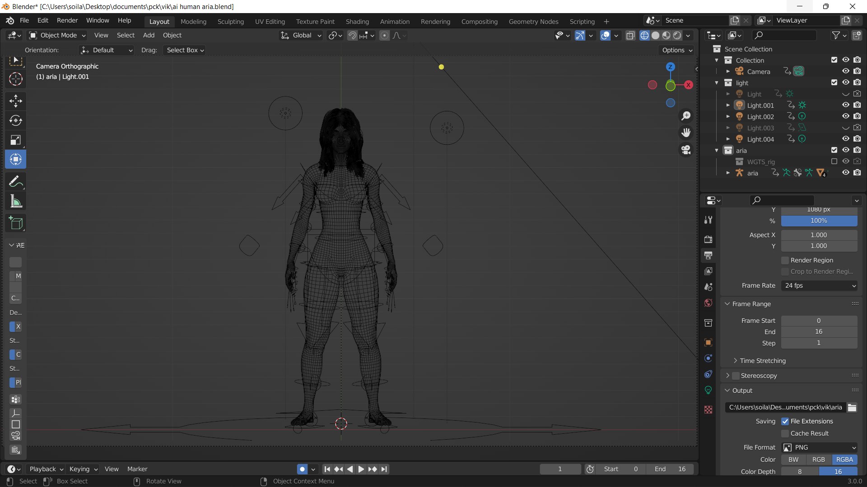Select the Rotate tool
The height and width of the screenshot is (487, 867).
pyautogui.click(x=16, y=120)
